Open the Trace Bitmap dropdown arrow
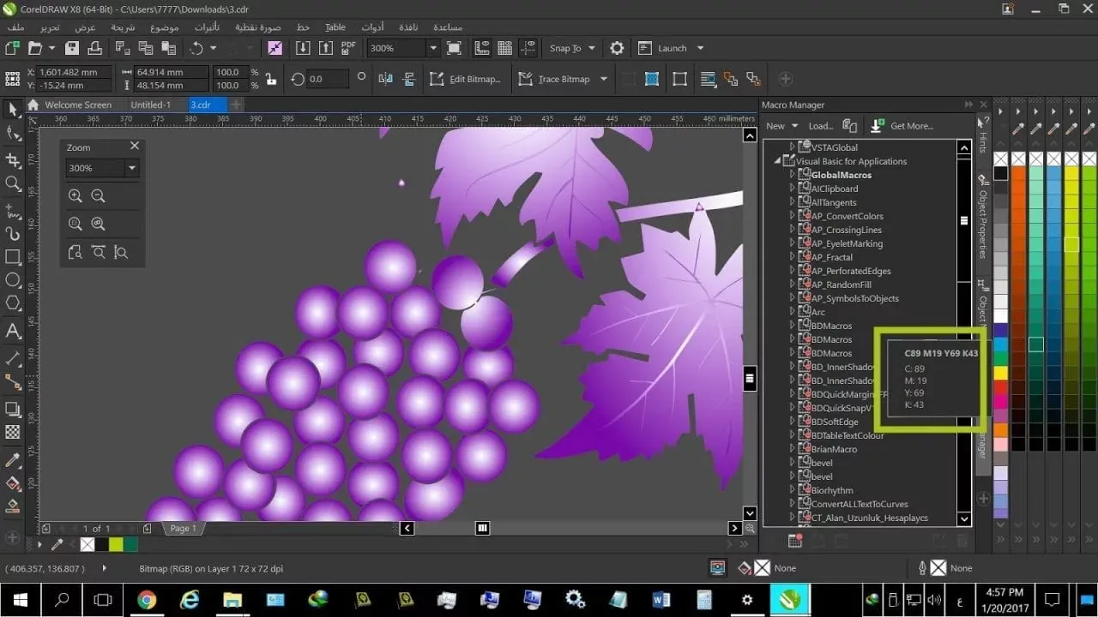Screen dimensions: 1098x617 (x=603, y=78)
